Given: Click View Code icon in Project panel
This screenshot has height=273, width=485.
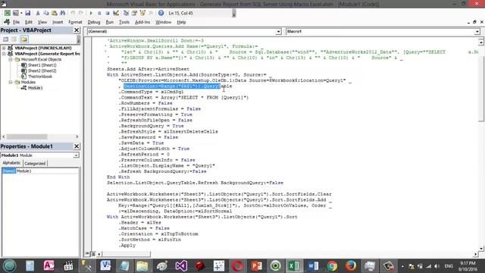Looking at the screenshot, I should [x=5, y=39].
